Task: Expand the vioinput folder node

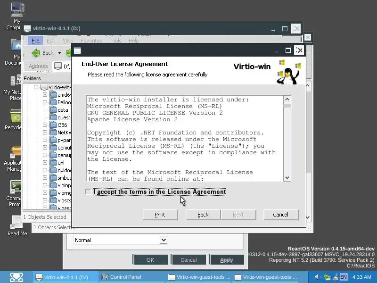Action: [x=45, y=185]
